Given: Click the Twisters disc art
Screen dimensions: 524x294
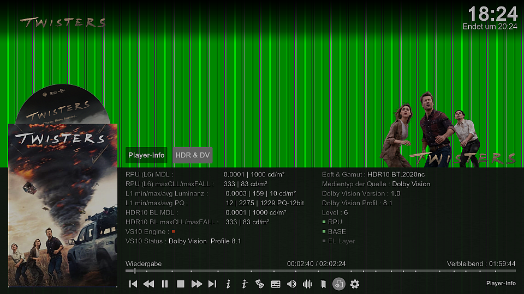Looking at the screenshot, I should (62, 104).
